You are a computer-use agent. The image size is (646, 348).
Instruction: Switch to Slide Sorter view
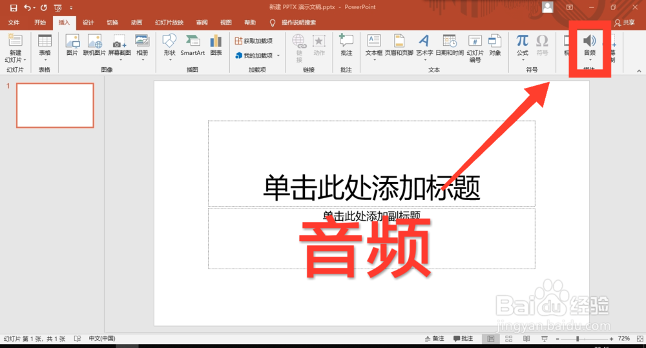509,339
